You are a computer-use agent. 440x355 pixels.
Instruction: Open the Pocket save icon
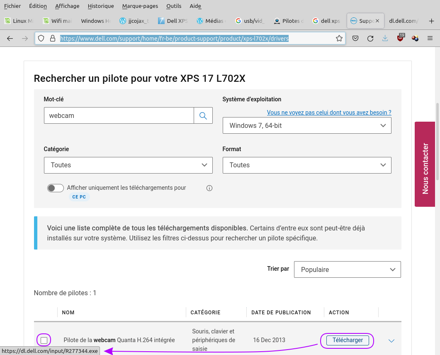355,39
